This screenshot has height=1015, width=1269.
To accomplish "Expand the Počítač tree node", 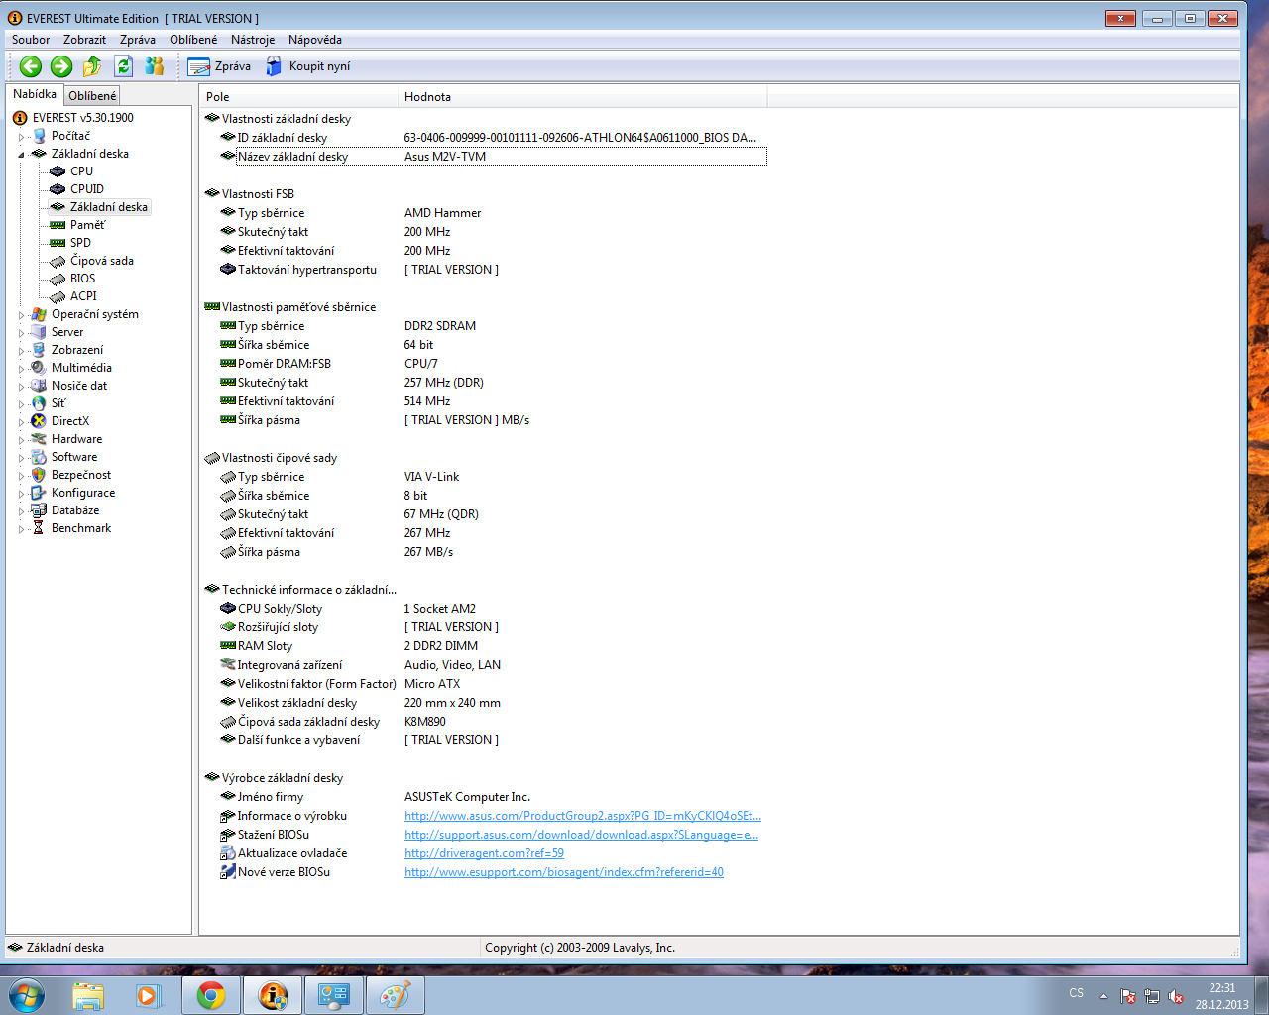I will 21,137.
